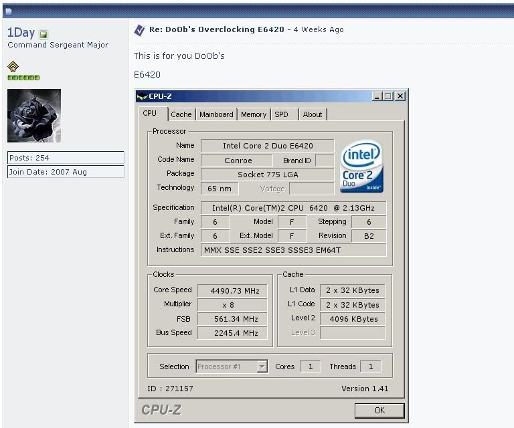Switch to the Mainboard tab

[216, 114]
